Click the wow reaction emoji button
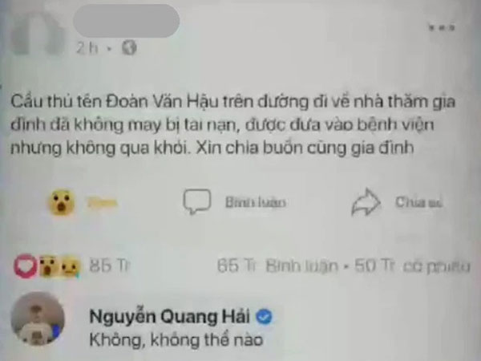The image size is (481, 361). 62,203
